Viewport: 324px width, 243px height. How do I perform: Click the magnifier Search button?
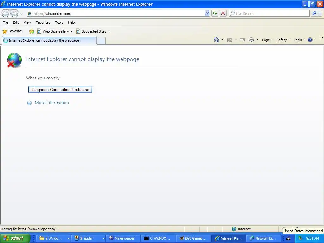click(314, 13)
